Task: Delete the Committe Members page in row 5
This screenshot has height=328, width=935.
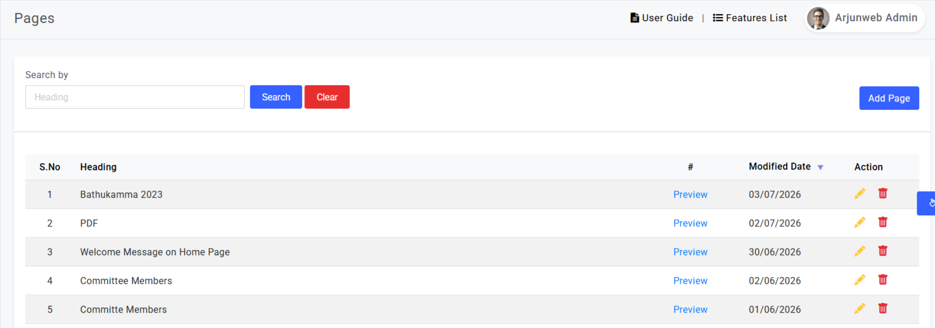Action: coord(883,308)
